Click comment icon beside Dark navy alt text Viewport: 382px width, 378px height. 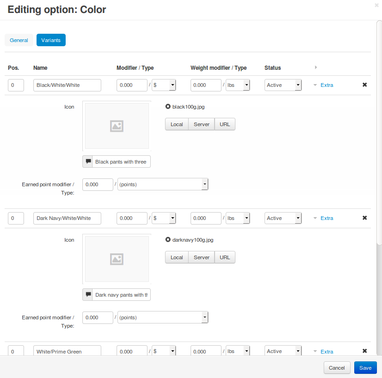(88, 295)
